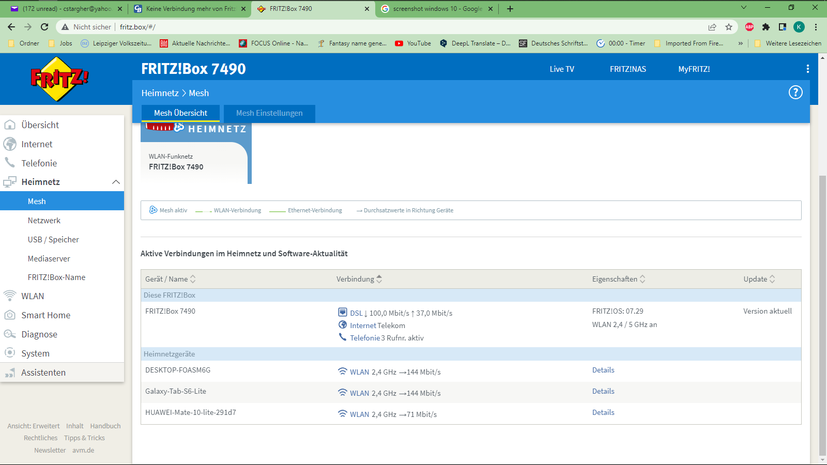Screen dimensions: 827x465
Task: Select the Mesh Übersicht tab
Action: coord(180,113)
